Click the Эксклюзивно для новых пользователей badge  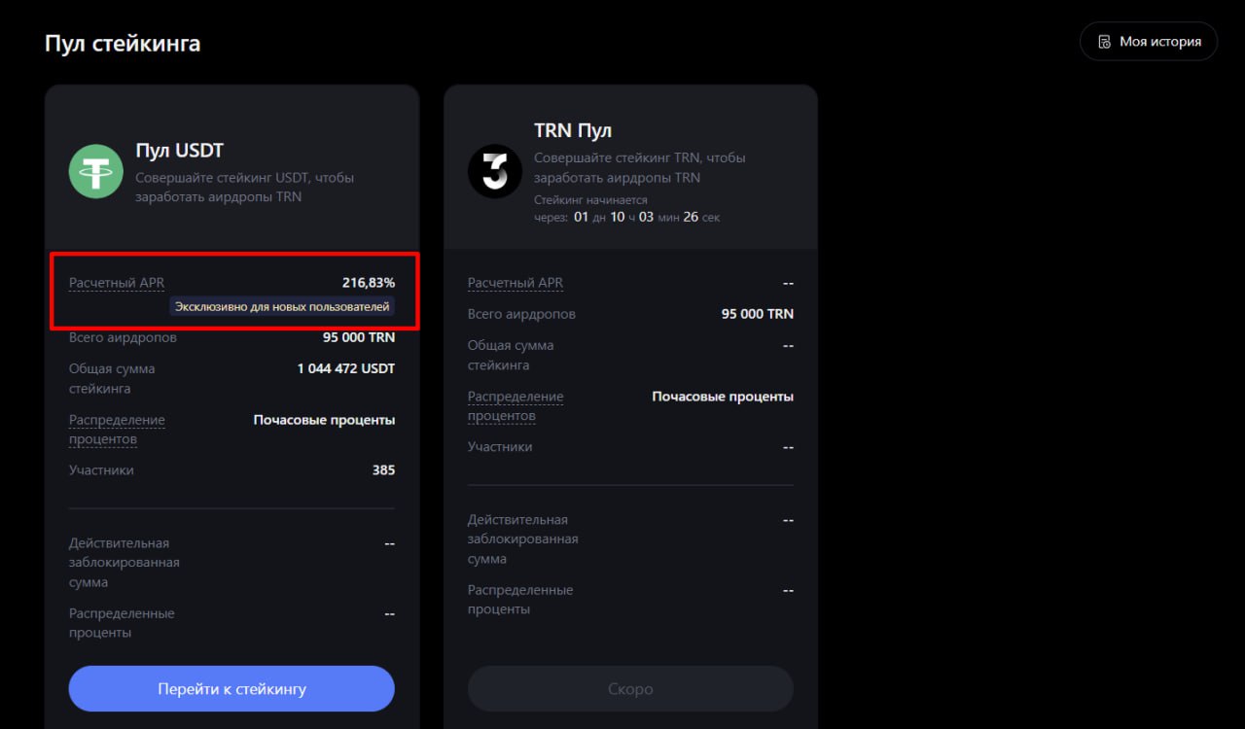[x=282, y=306]
